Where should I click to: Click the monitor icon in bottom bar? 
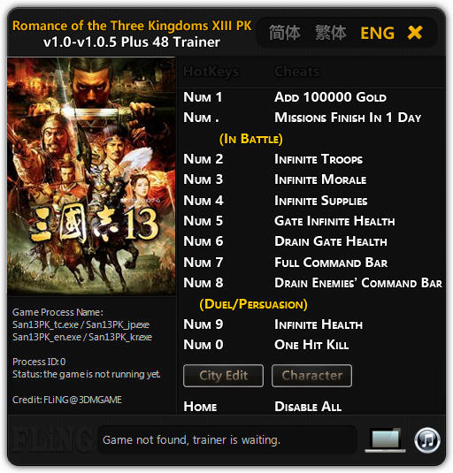[x=386, y=440]
